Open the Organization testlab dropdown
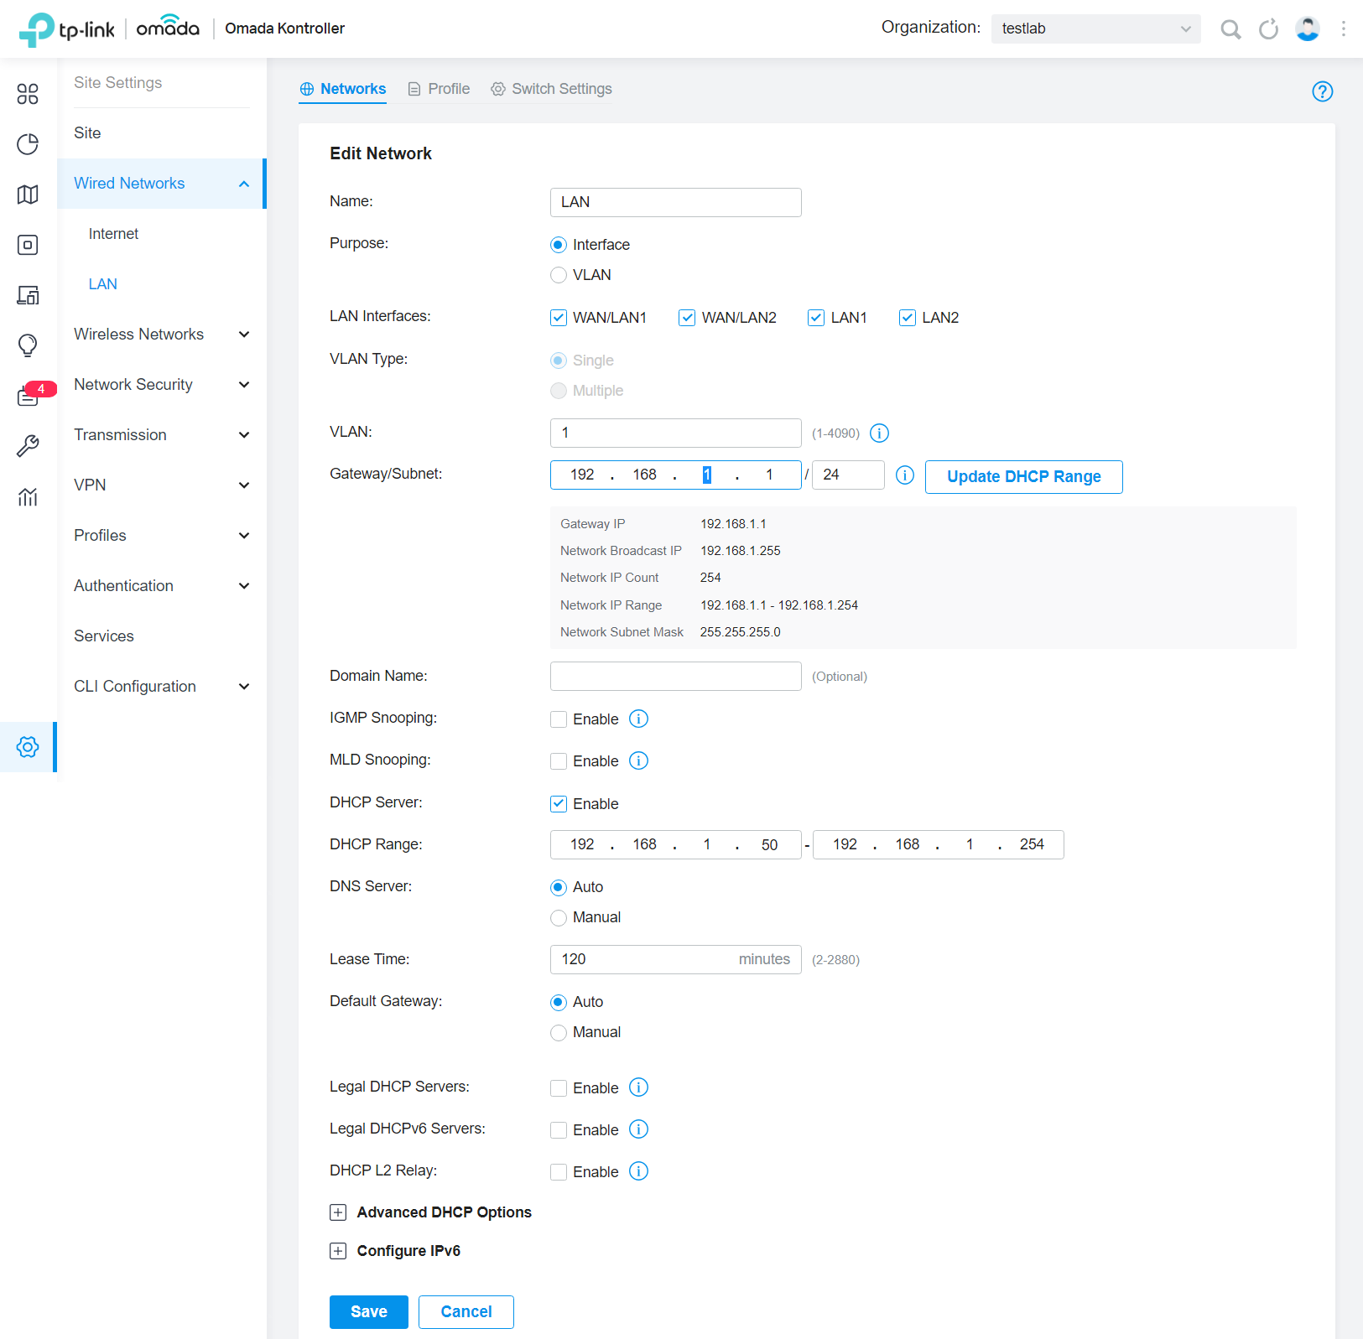The image size is (1363, 1339). click(x=1095, y=29)
